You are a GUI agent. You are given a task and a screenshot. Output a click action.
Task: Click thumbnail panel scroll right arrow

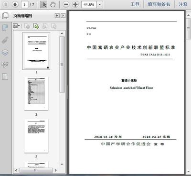(x=56, y=170)
